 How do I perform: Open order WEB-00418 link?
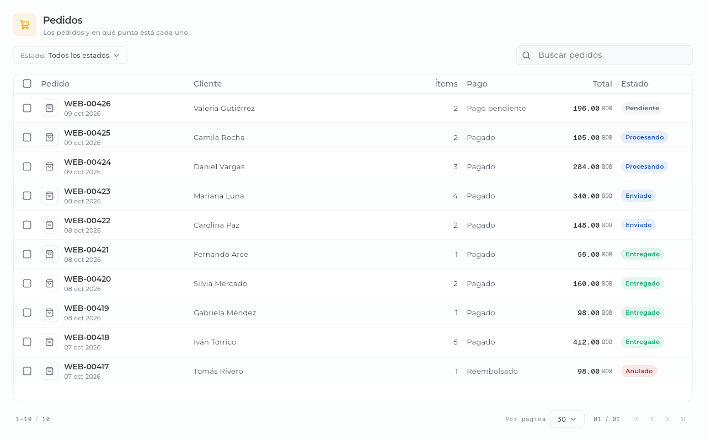click(87, 337)
